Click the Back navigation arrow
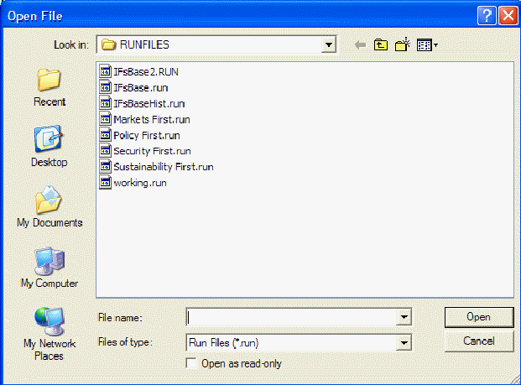This screenshot has height=385, width=521. (361, 44)
